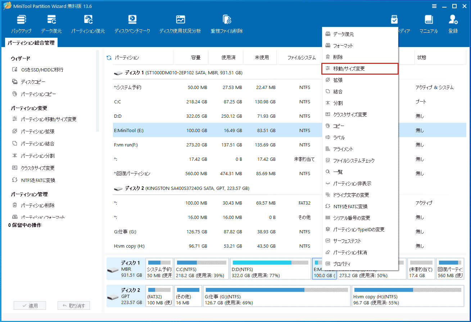Click the C:C(NTFS) block in disk map
Image resolution: width=471 pixels, height=322 pixels.
201,269
